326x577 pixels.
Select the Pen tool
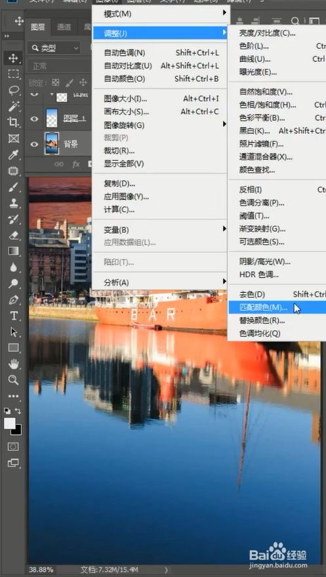(13, 299)
